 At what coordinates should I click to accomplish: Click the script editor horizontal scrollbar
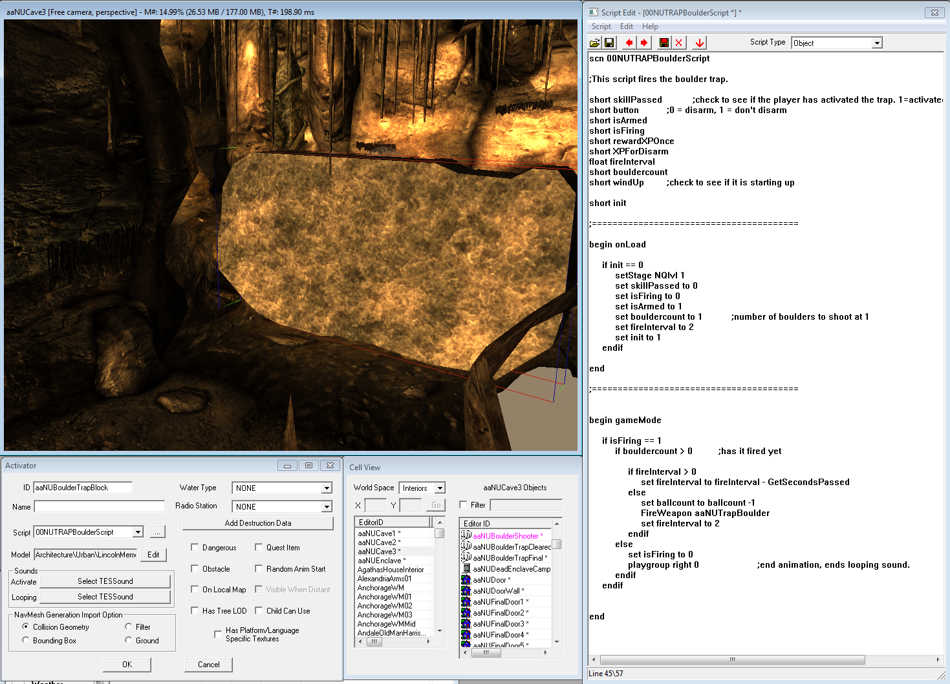pyautogui.click(x=732, y=660)
